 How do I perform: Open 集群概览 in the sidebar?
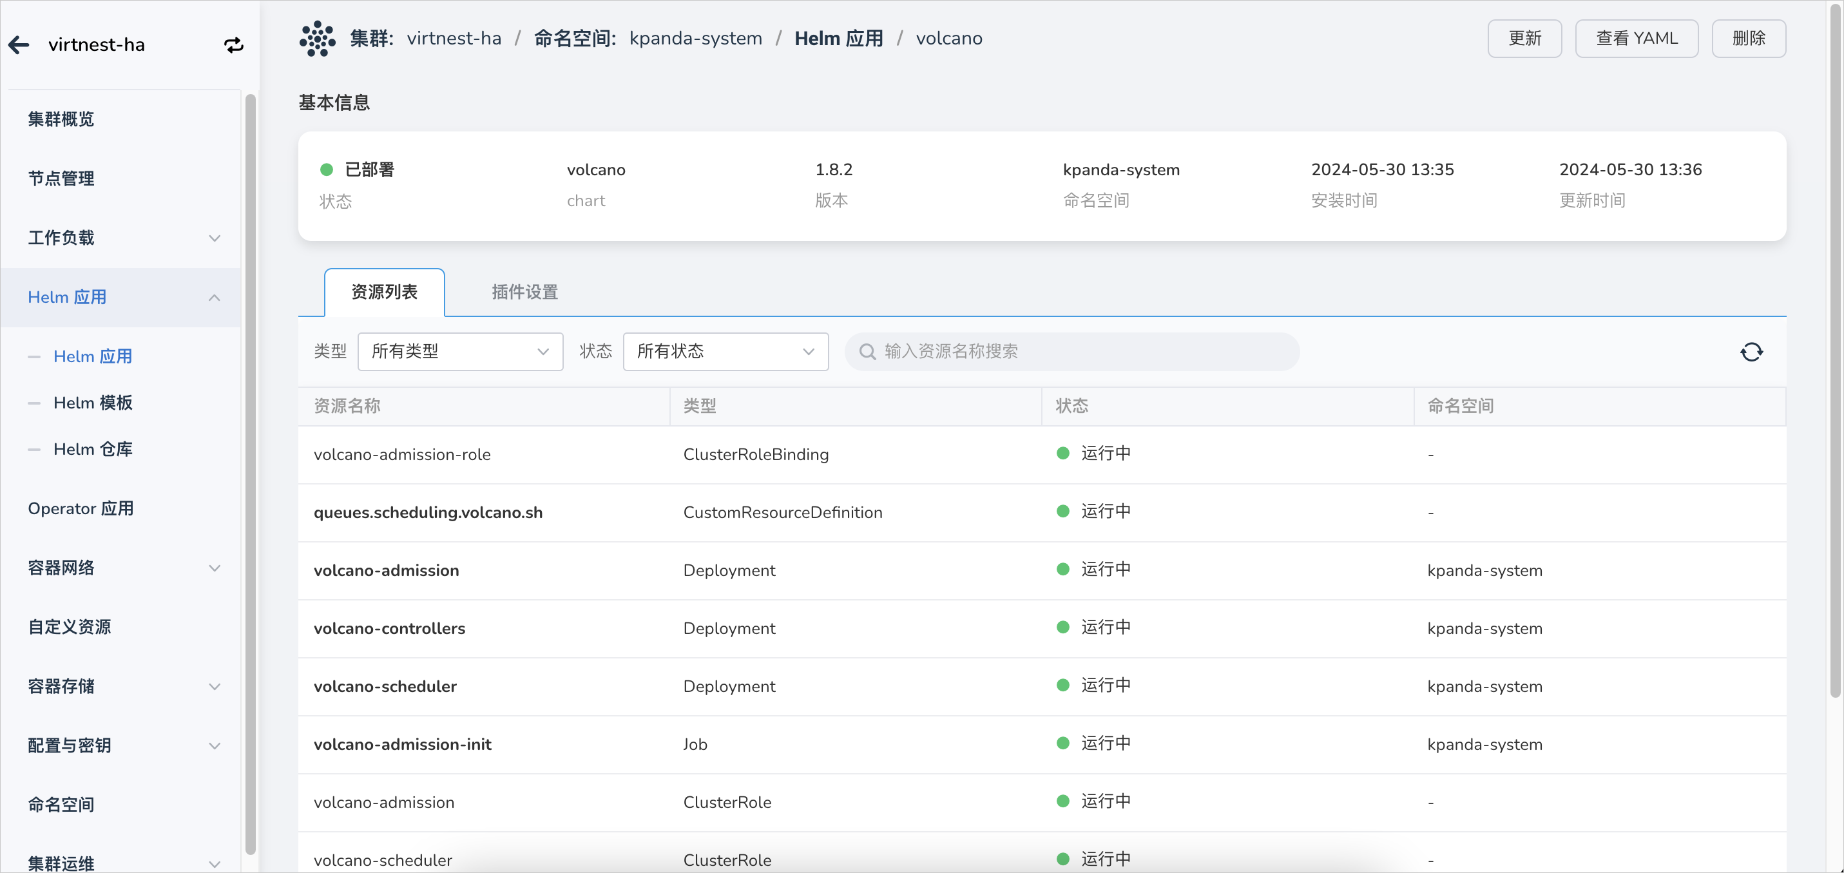(61, 119)
